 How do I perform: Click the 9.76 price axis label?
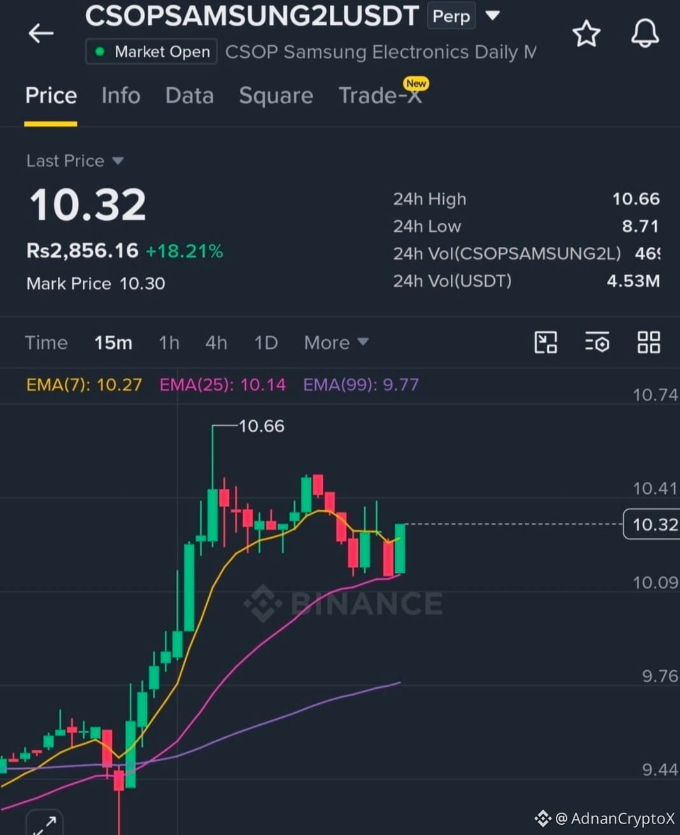[x=660, y=675]
